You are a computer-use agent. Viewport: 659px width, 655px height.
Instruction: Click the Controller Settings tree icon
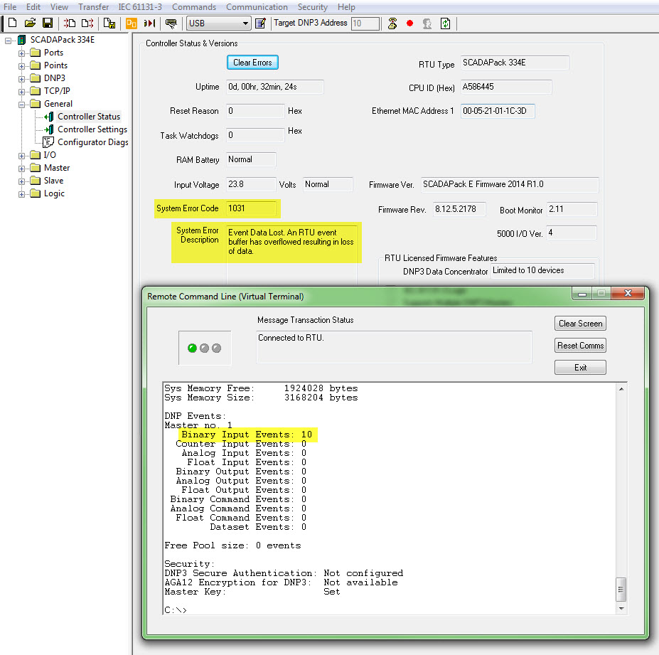click(x=49, y=129)
